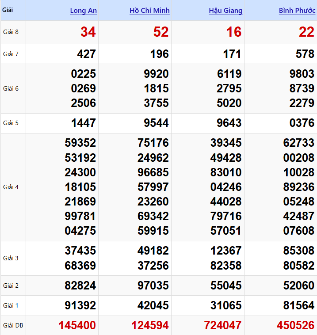Click the red Giải 8 number 34

point(88,32)
